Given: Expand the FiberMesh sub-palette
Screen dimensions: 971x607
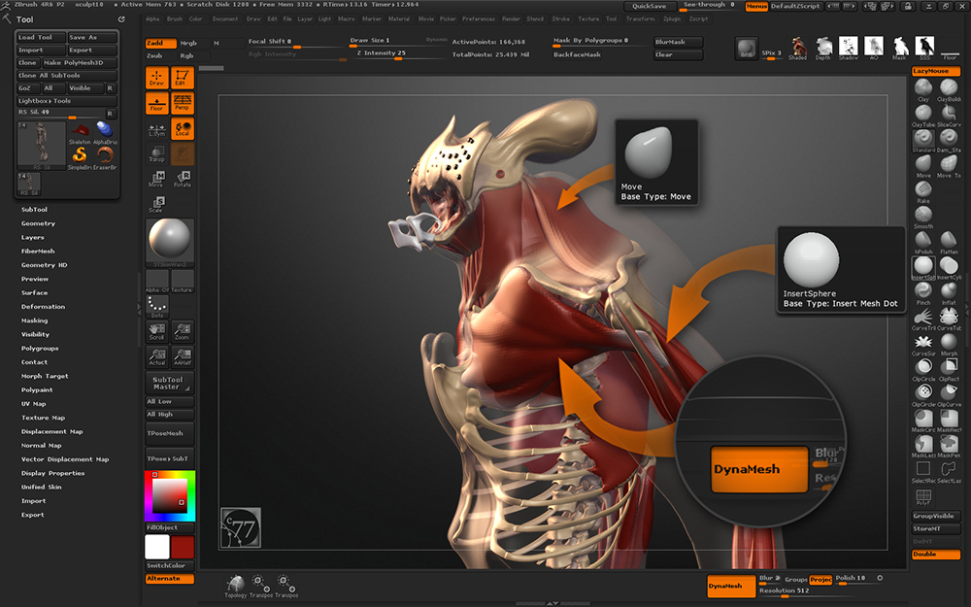Looking at the screenshot, I should click(38, 252).
